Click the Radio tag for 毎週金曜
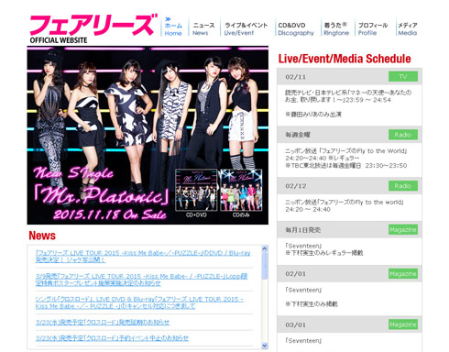 point(403,135)
